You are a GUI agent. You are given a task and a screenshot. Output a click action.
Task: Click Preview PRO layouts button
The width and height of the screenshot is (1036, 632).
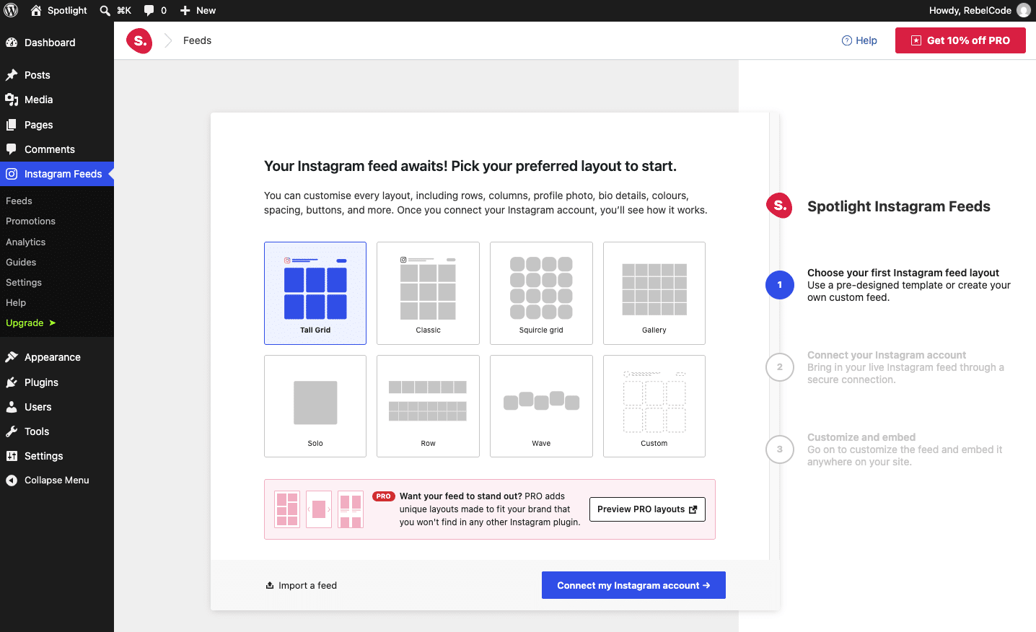point(647,509)
